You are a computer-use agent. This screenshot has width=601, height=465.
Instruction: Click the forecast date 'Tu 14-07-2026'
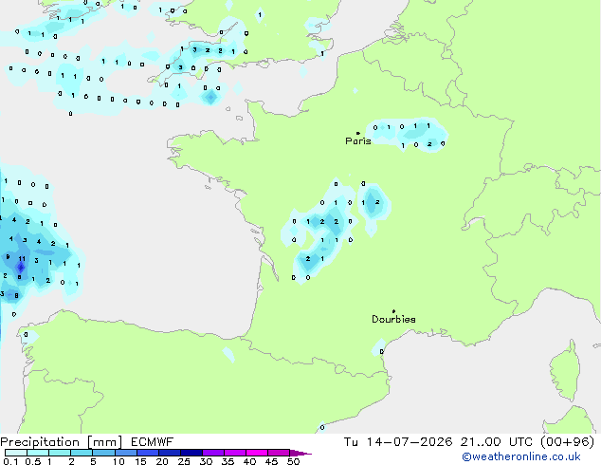click(x=398, y=442)
